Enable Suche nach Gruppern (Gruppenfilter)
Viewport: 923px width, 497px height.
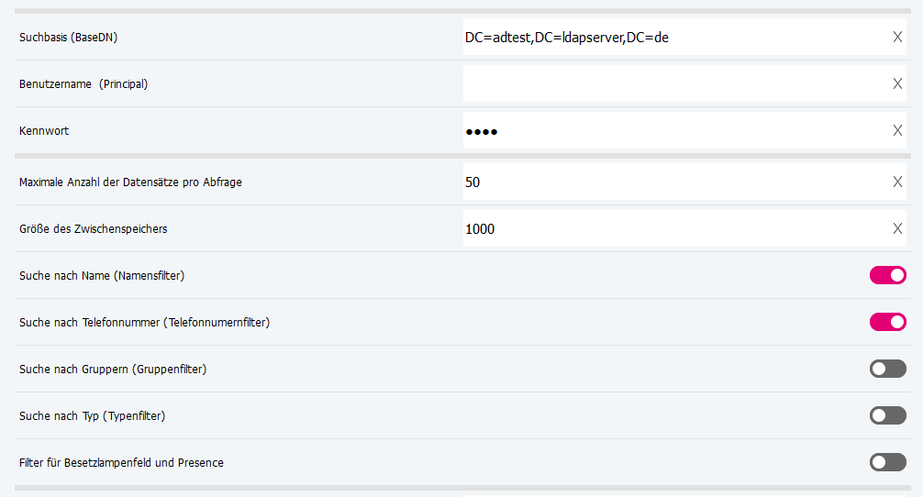pyautogui.click(x=887, y=369)
